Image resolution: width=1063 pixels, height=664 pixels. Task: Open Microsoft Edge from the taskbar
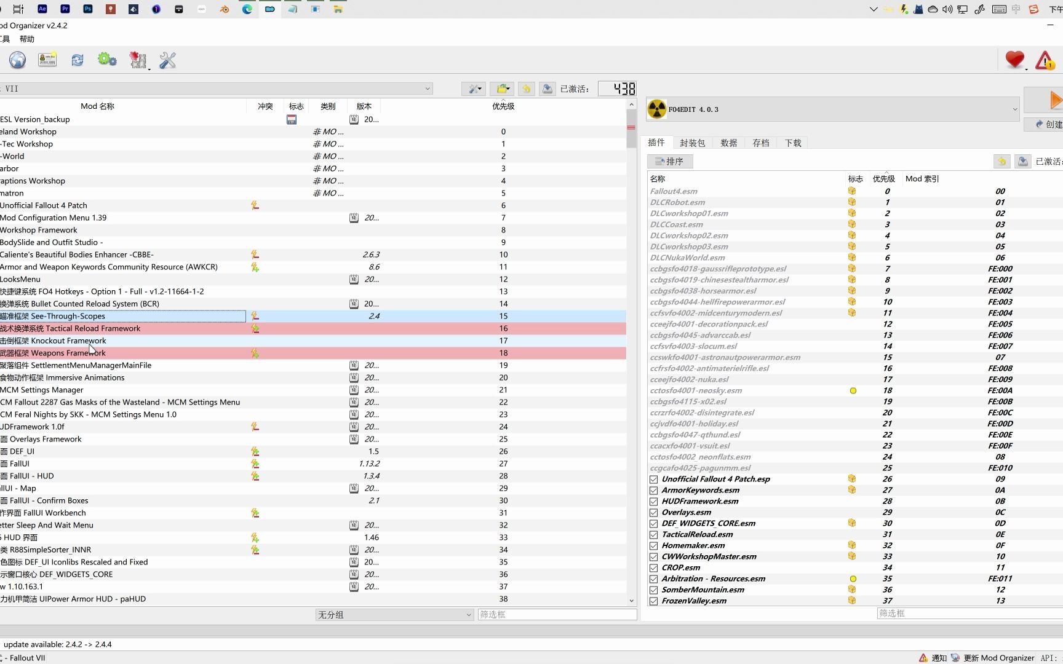point(247,9)
